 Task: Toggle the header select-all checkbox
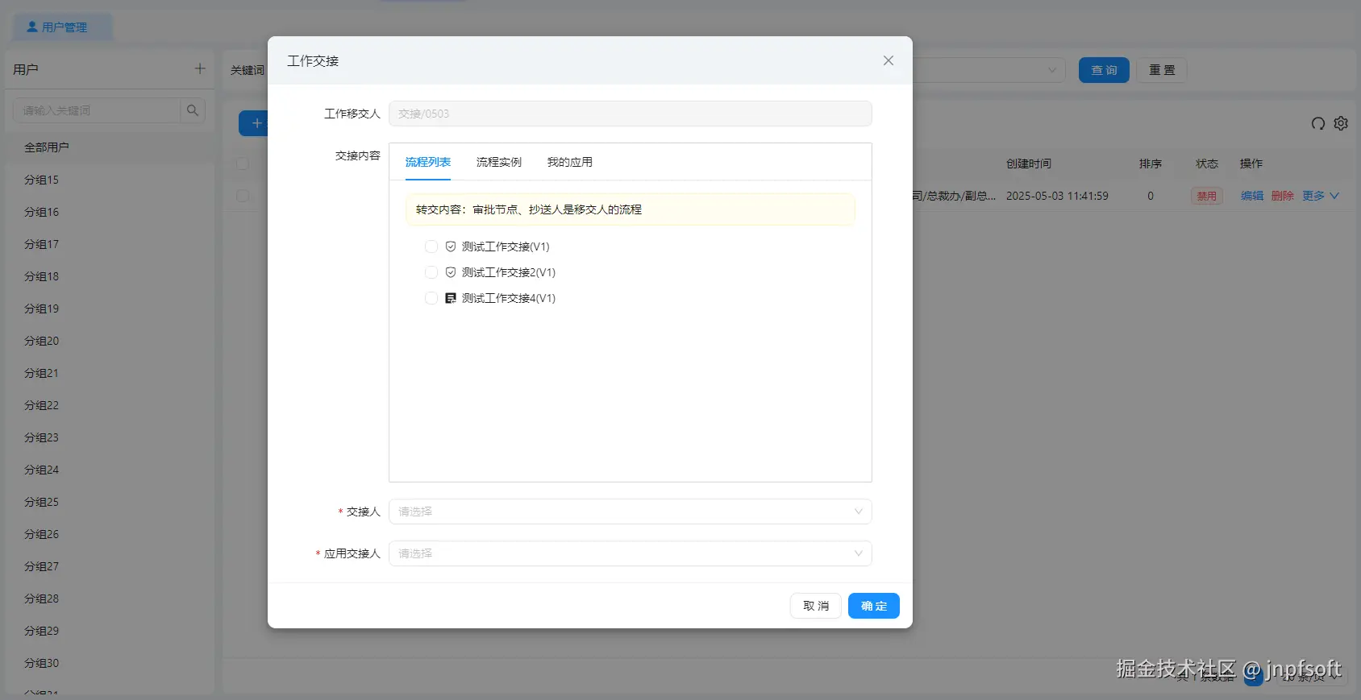pos(243,164)
